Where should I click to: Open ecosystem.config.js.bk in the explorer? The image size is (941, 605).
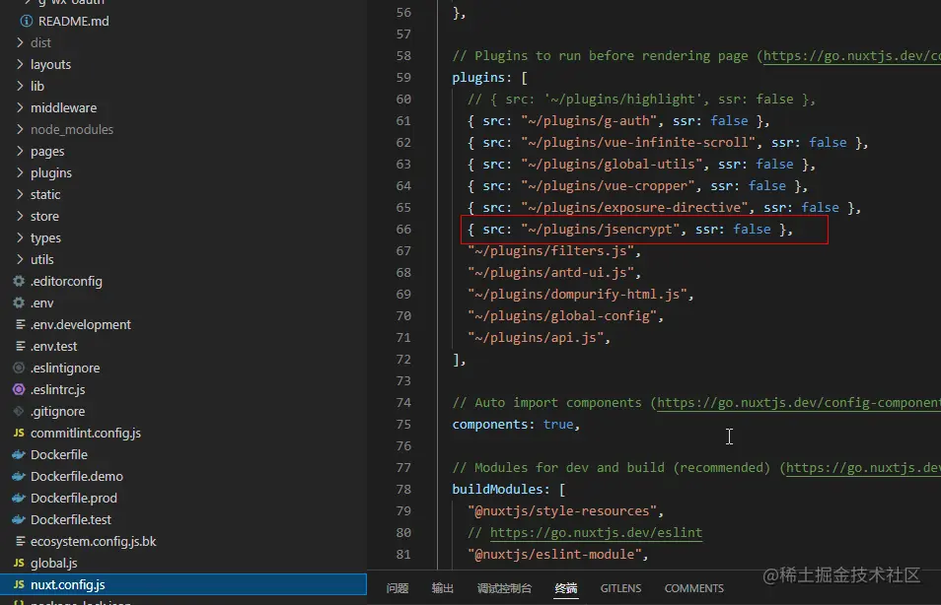click(94, 541)
